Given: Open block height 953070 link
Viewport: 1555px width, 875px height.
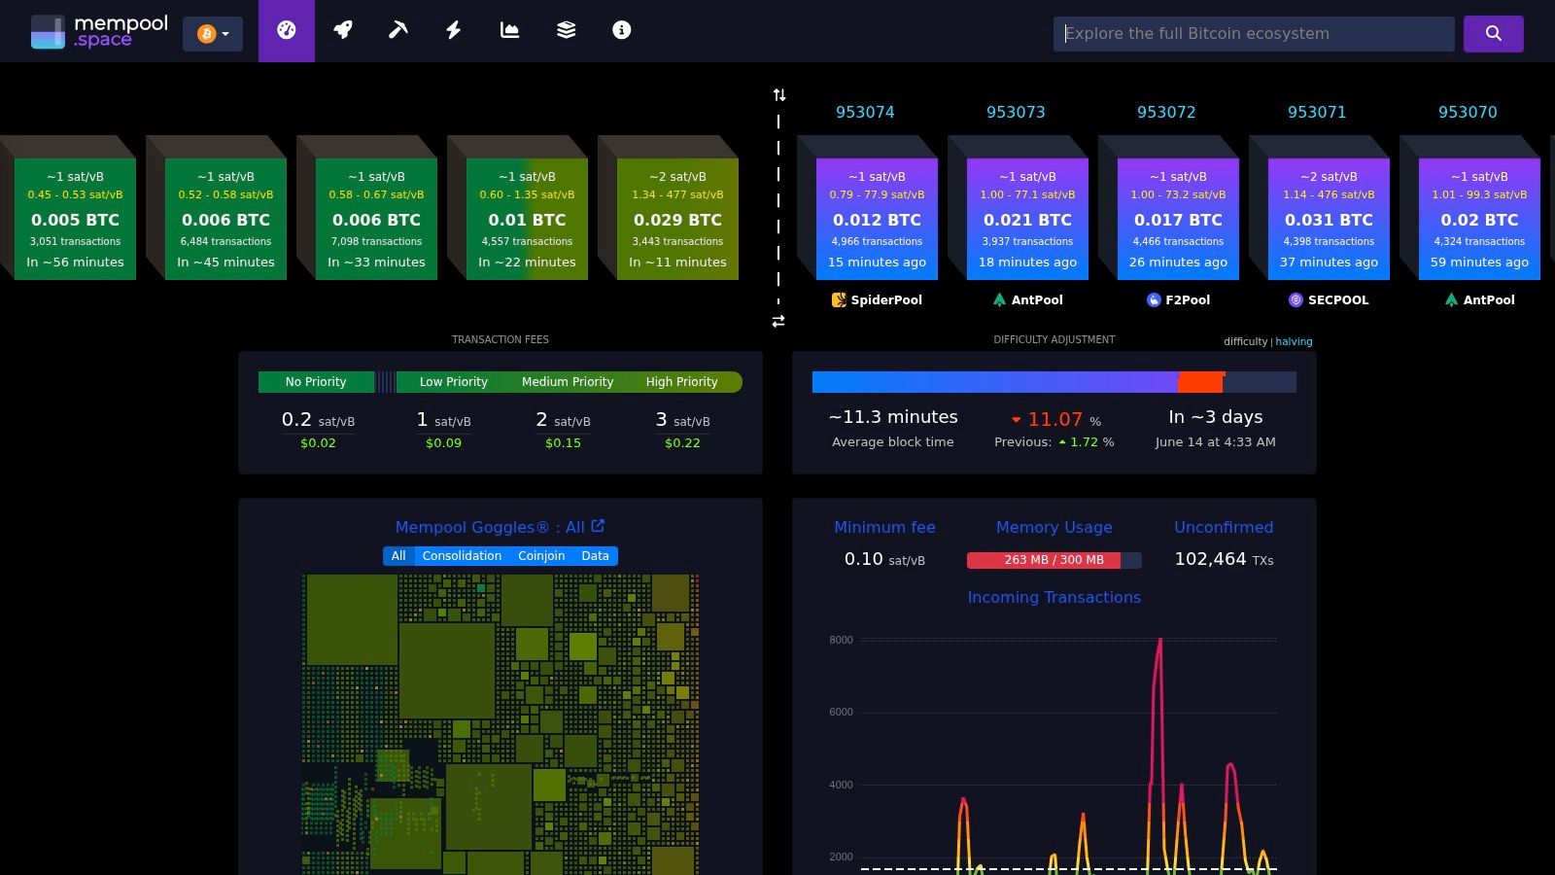Looking at the screenshot, I should pyautogui.click(x=1468, y=112).
